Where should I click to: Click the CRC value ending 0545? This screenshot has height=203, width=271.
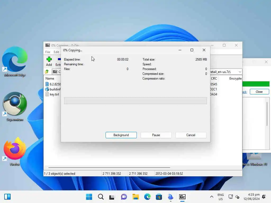(214, 84)
